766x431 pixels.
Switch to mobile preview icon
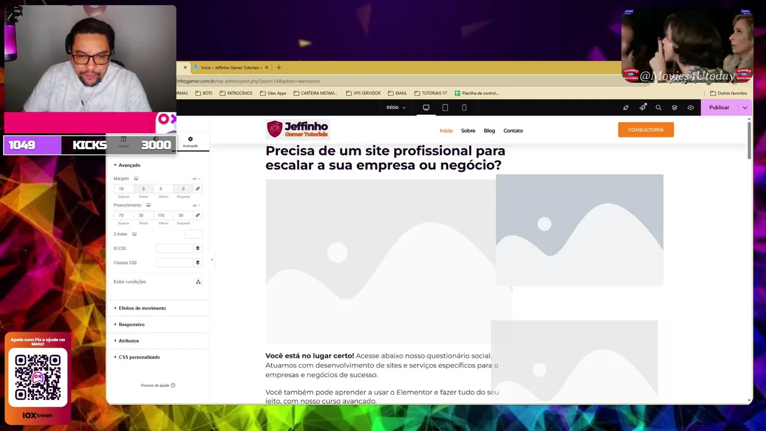point(464,108)
